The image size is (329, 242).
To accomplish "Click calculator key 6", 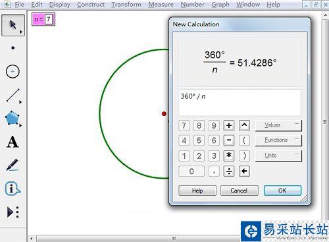I will (214, 140).
